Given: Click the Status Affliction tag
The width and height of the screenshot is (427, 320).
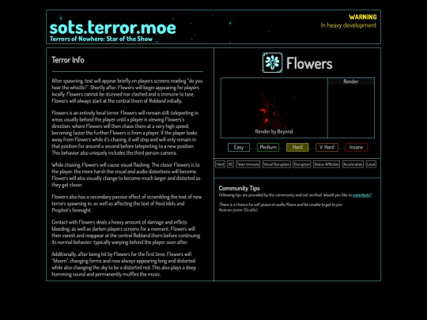Looking at the screenshot, I should [x=327, y=164].
